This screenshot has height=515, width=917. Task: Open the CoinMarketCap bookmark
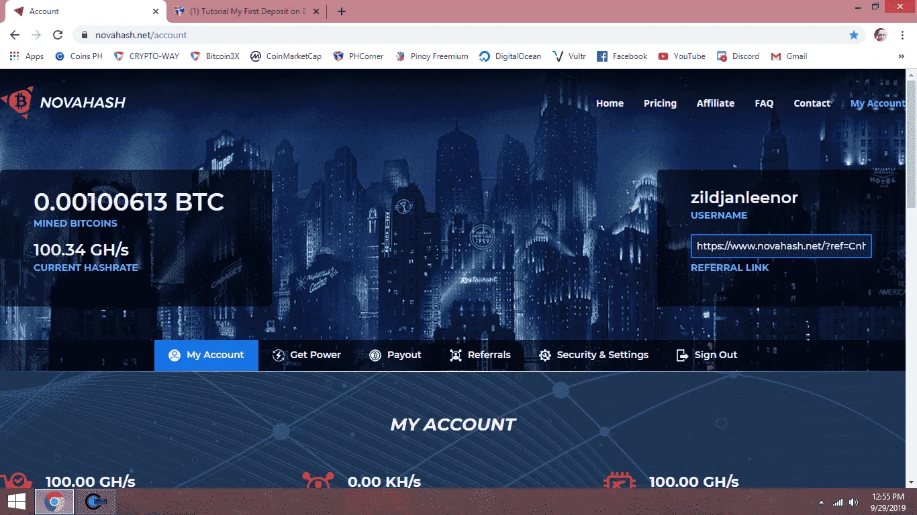(x=286, y=56)
